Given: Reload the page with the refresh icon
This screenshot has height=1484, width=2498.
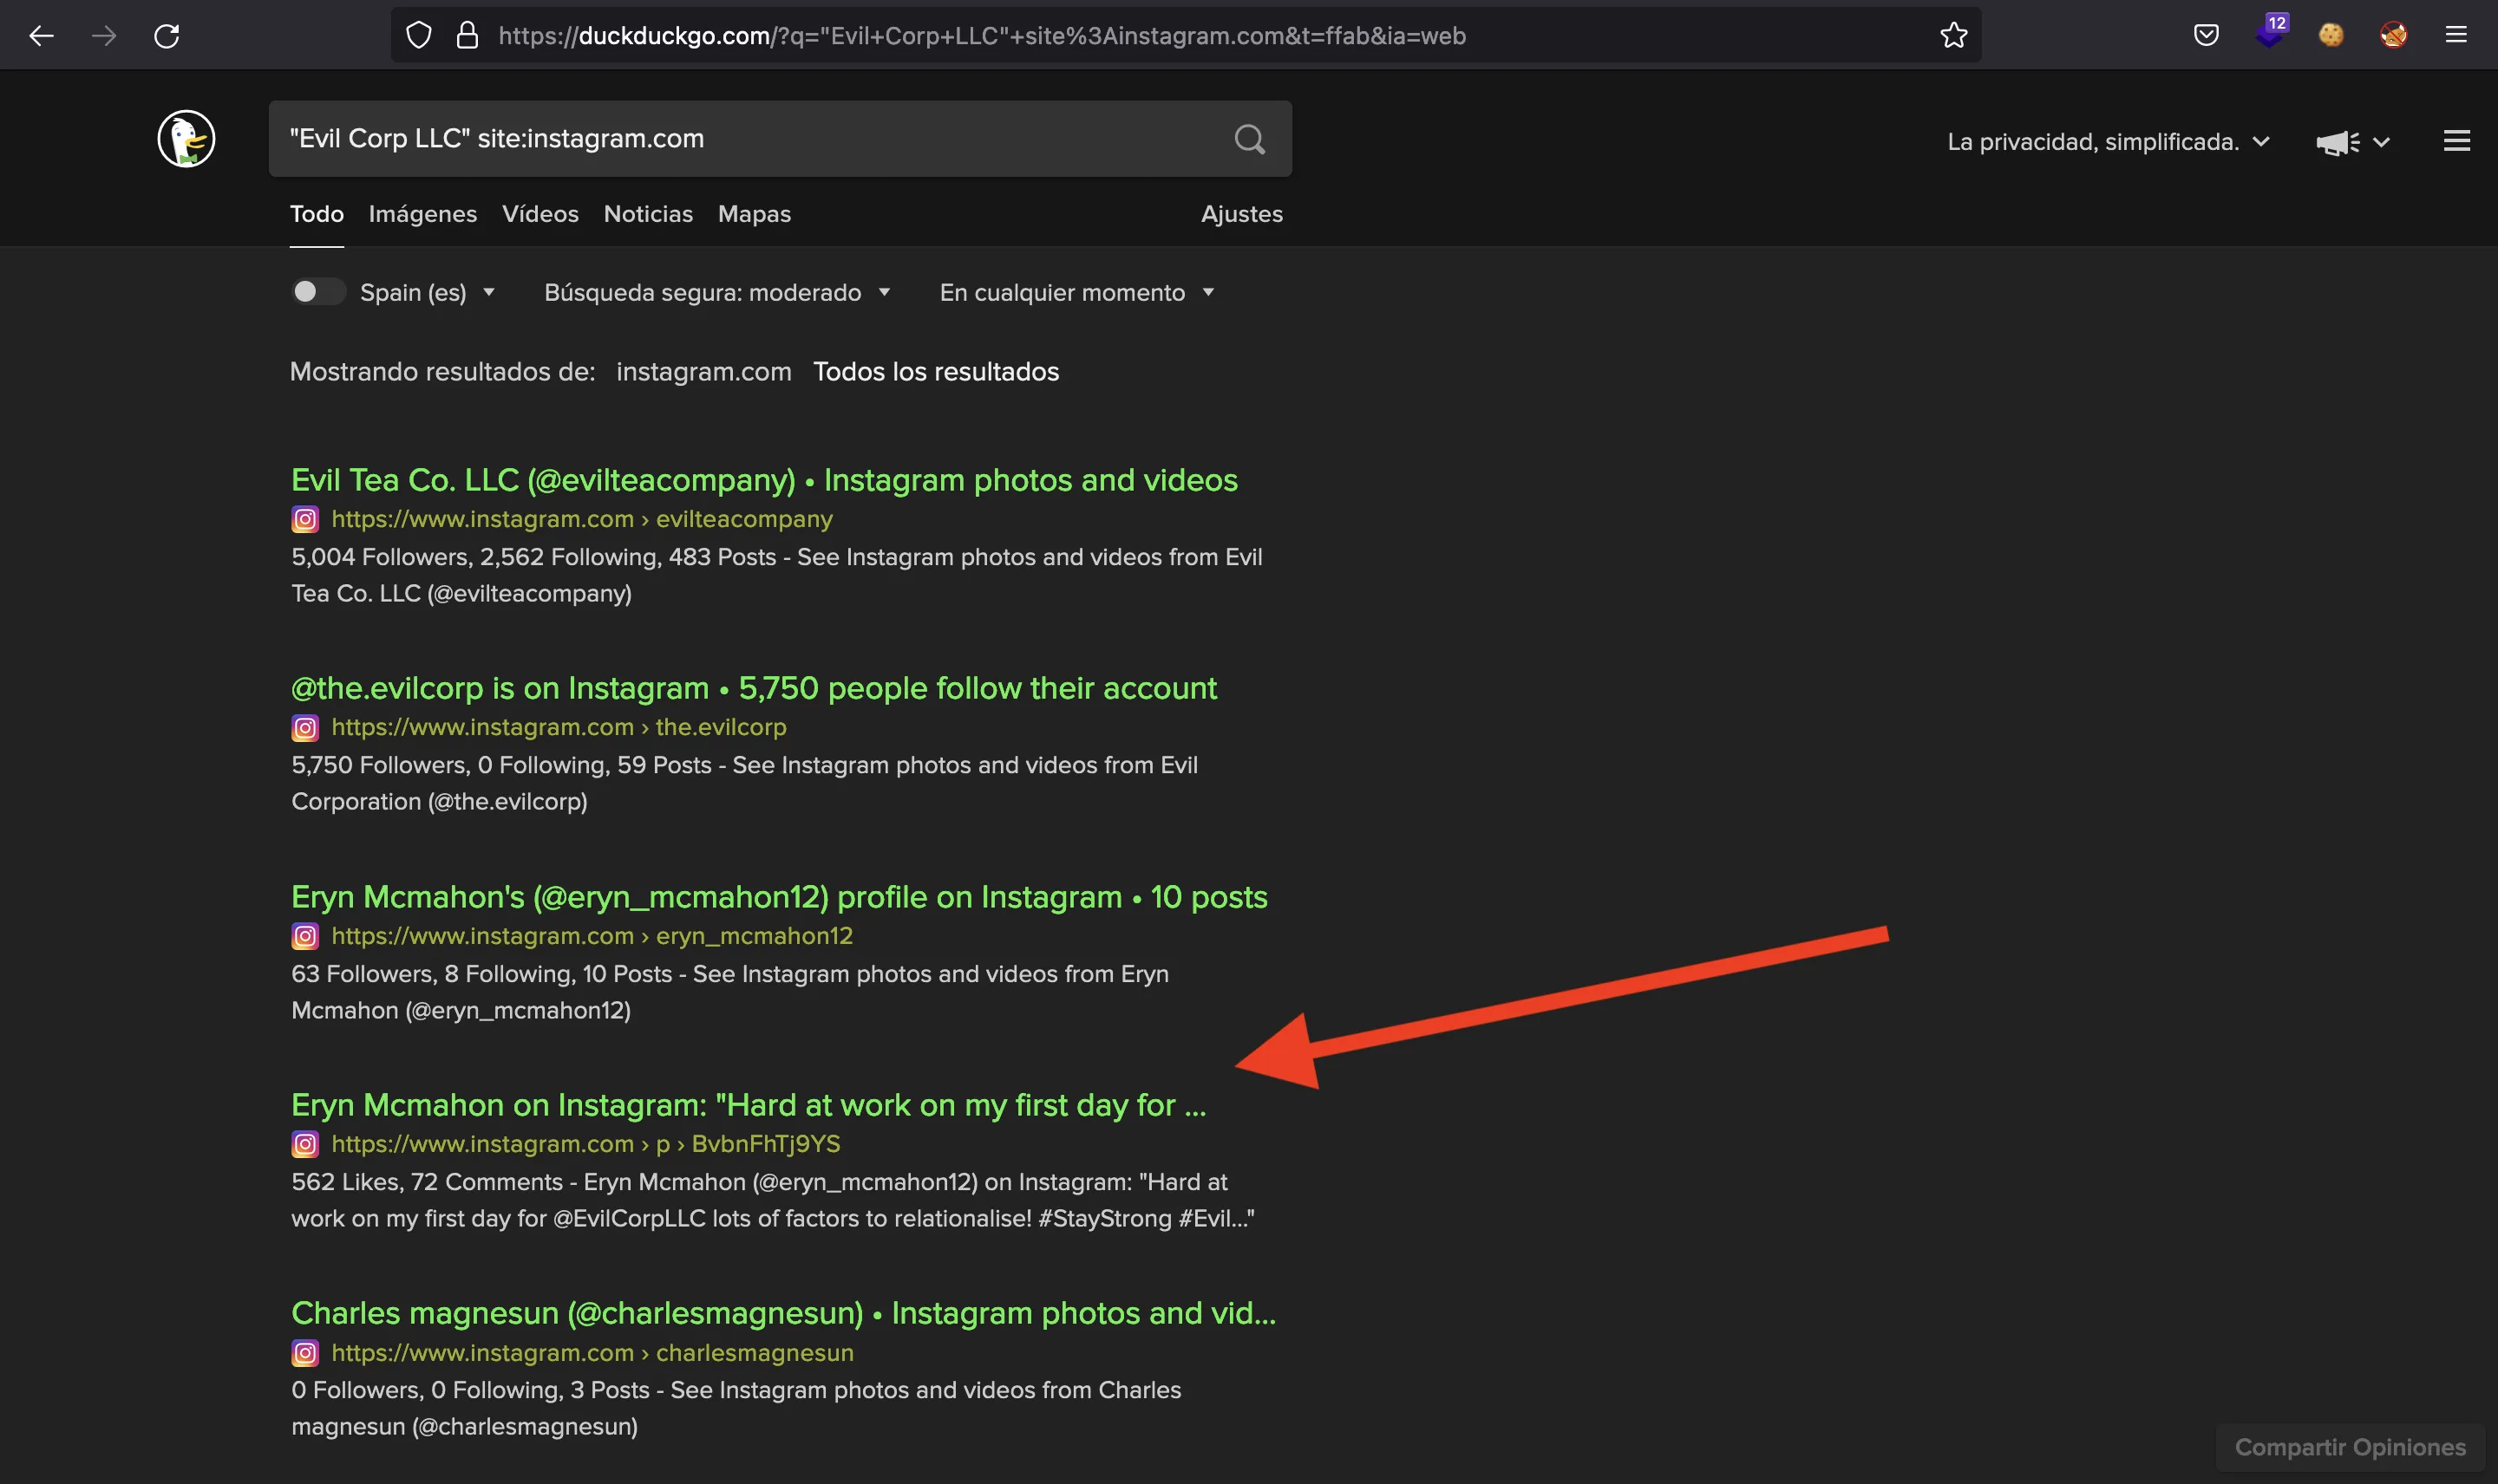Looking at the screenshot, I should pyautogui.click(x=167, y=36).
